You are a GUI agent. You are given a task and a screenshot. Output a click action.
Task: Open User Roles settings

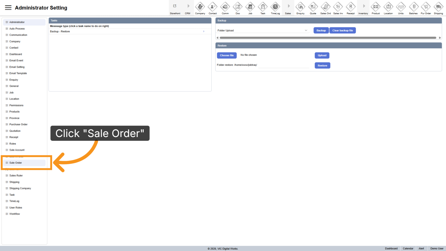tap(24, 208)
